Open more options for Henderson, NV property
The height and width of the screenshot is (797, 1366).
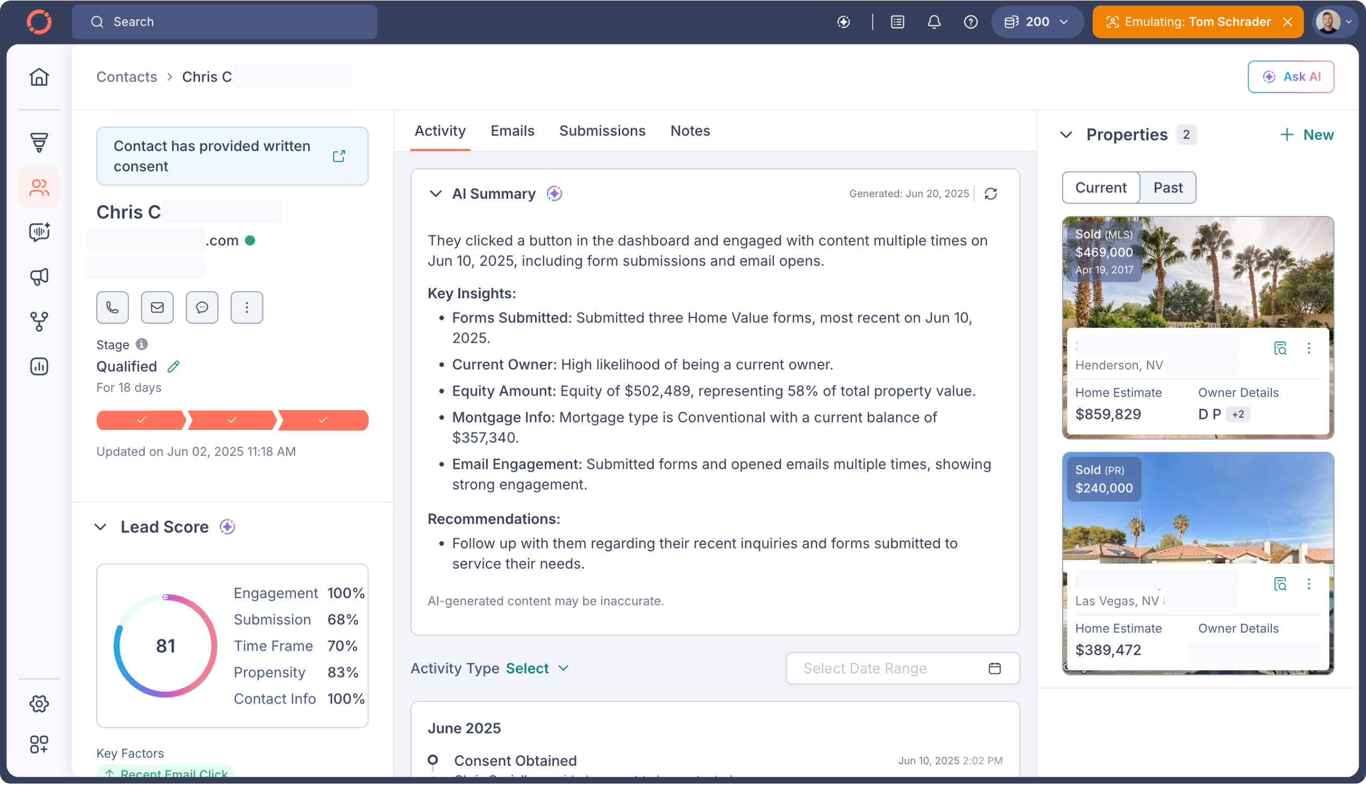pyautogui.click(x=1308, y=348)
